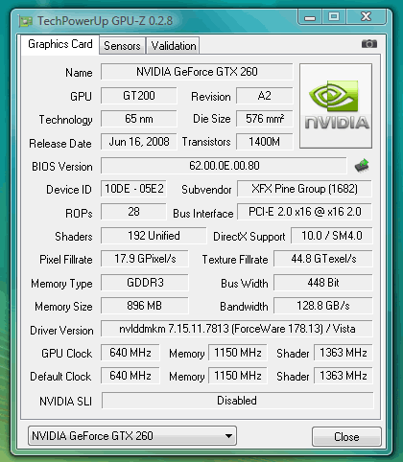Click Default Clock row Memory 1150 MHz field
Viewport: 403px width, 462px height.
click(238, 376)
